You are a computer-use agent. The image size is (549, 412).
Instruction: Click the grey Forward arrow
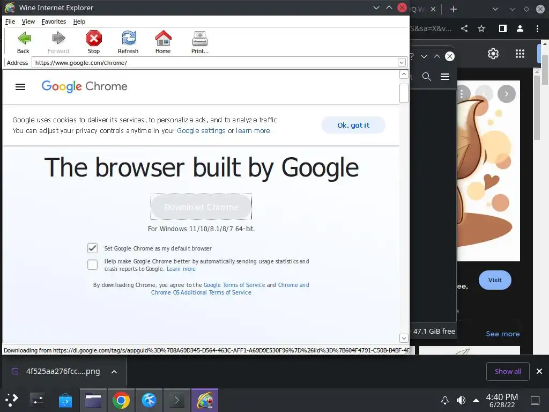point(58,42)
